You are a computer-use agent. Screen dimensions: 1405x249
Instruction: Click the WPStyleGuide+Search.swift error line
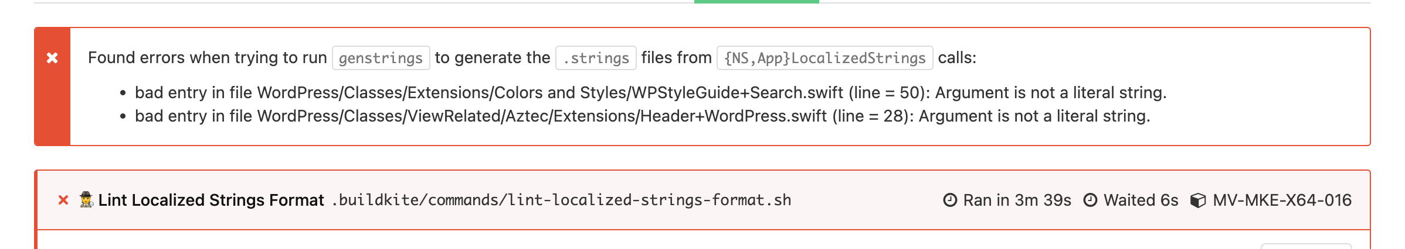coord(651,93)
